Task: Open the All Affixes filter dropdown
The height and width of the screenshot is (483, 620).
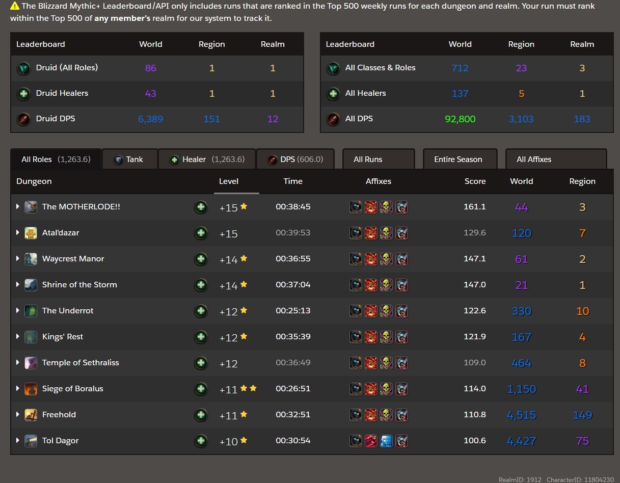Action: 556,159
